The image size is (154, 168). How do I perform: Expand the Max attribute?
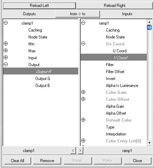(x=6, y=51)
